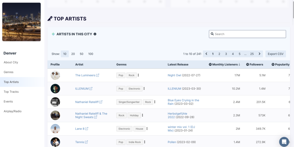The width and height of the screenshot is (294, 147).
Task: Click the House genre tag
Action: (x=139, y=129)
